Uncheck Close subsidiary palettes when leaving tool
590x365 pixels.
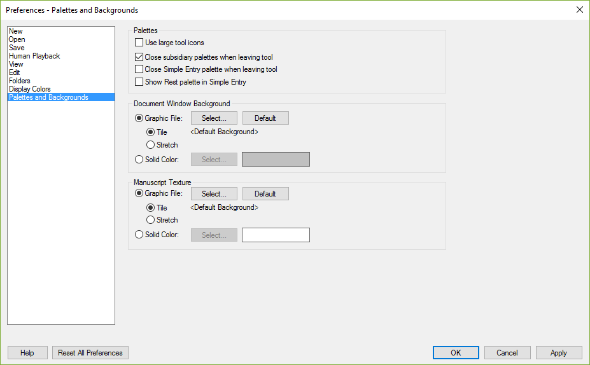coord(139,57)
